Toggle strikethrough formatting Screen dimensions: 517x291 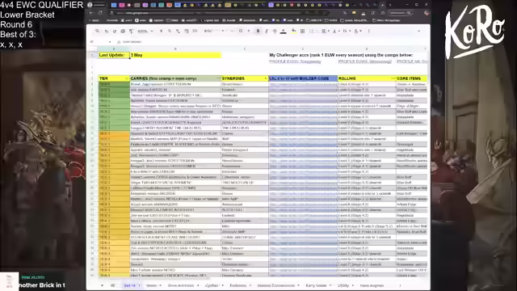275,31
